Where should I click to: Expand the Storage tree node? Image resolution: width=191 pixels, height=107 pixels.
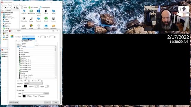(x=2, y=25)
